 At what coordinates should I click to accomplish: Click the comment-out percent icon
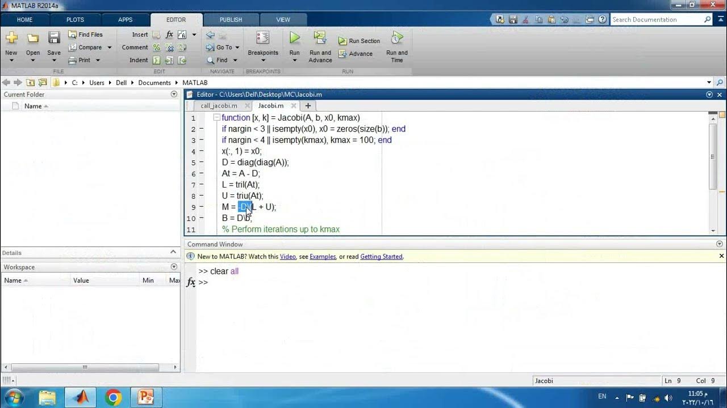[x=156, y=48]
